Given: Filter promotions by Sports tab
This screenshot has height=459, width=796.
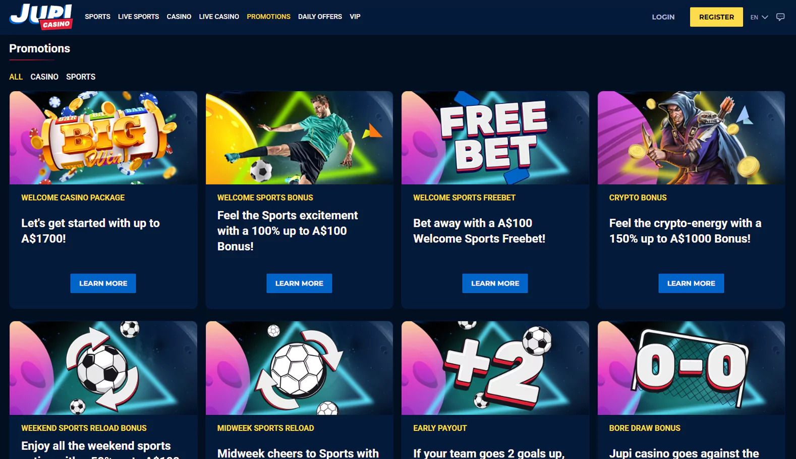Looking at the screenshot, I should click(x=81, y=77).
